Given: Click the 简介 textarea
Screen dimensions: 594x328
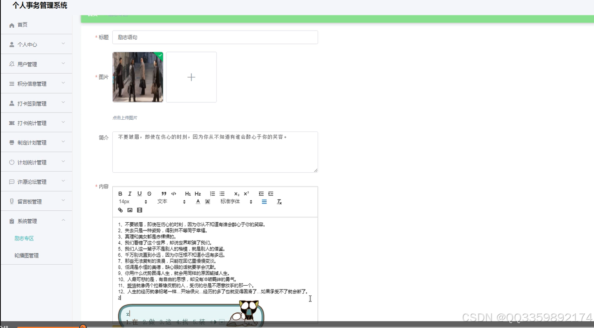Looking at the screenshot, I should click(x=215, y=152).
